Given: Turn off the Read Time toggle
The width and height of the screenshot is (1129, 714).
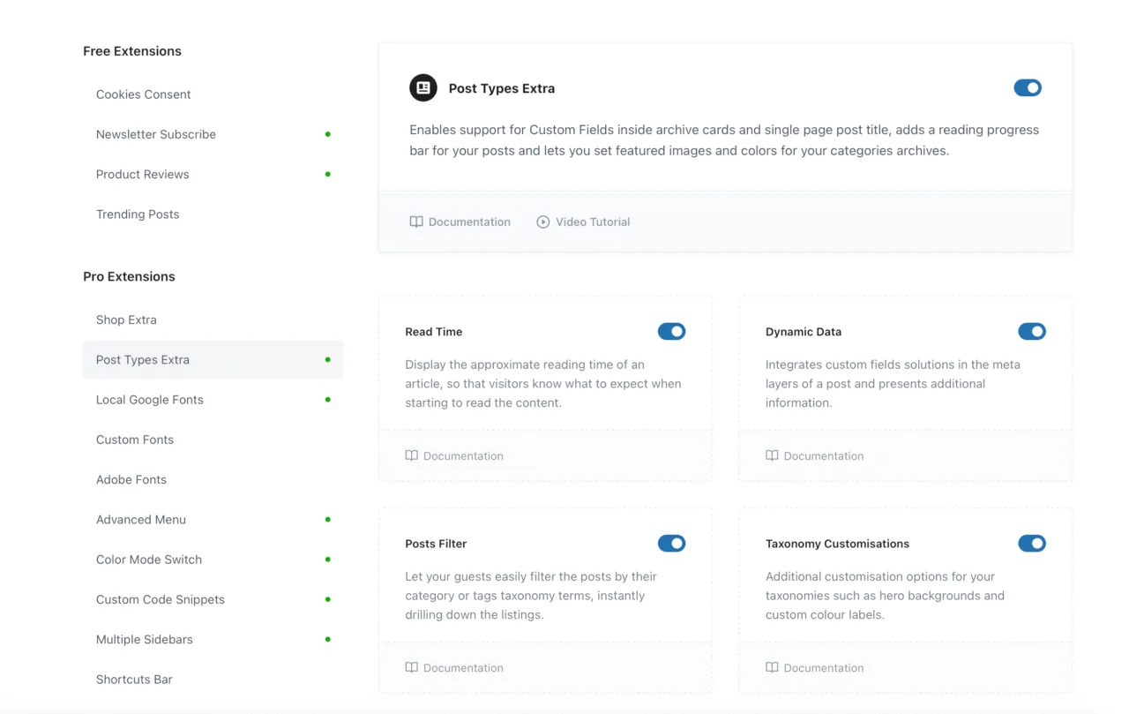Looking at the screenshot, I should point(671,332).
